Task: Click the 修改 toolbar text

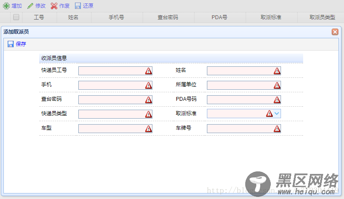Action: point(40,6)
